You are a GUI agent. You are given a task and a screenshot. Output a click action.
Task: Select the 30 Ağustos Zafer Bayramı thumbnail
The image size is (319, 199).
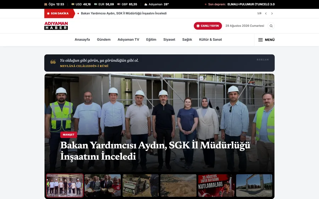click(x=216, y=186)
